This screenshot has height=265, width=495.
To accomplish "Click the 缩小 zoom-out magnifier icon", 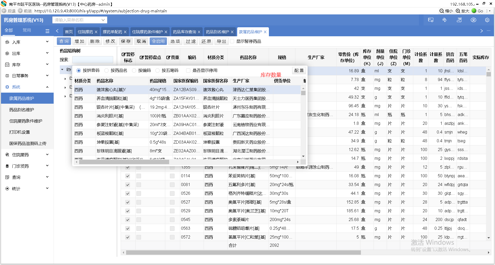I will 442,11.
